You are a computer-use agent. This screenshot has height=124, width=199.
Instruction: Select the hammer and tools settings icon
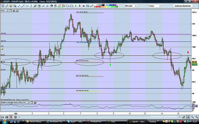click(51, 6)
